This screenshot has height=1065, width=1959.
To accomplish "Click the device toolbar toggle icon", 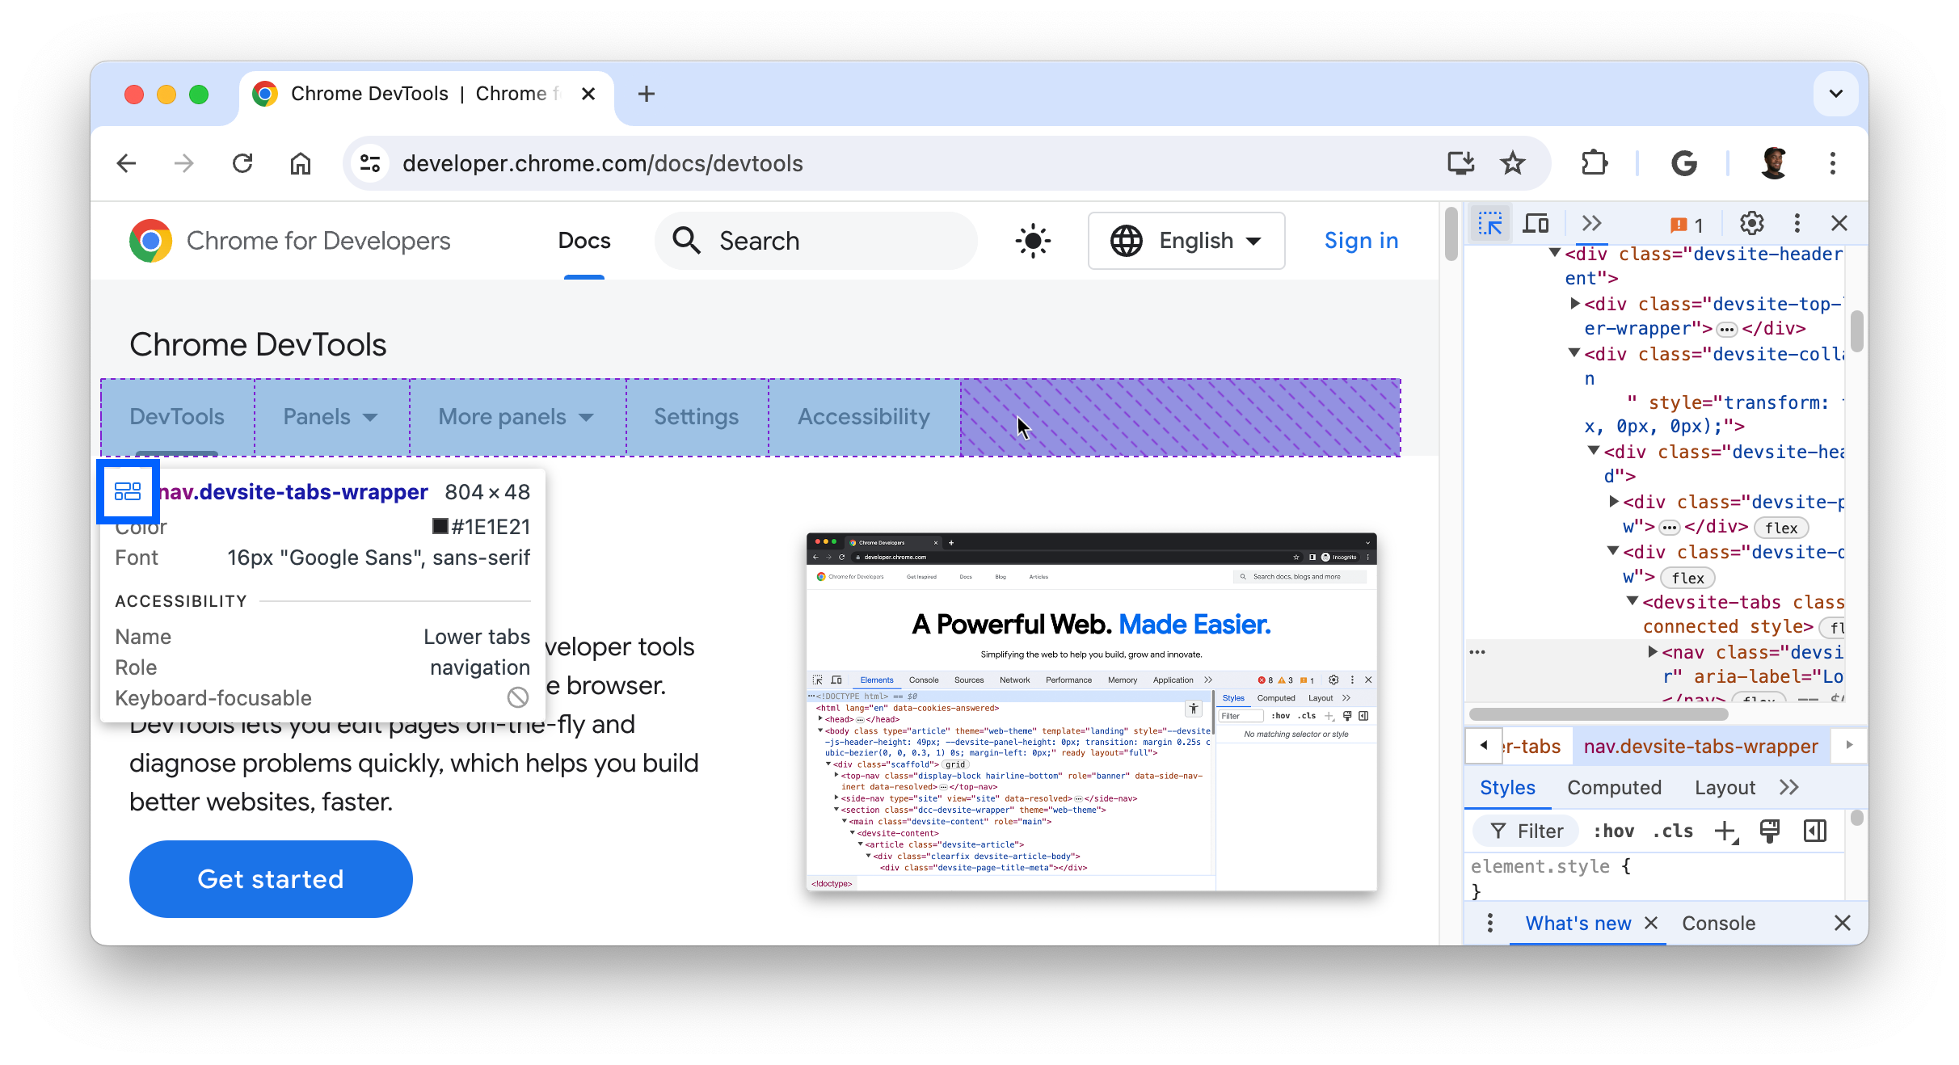I will click(1536, 223).
